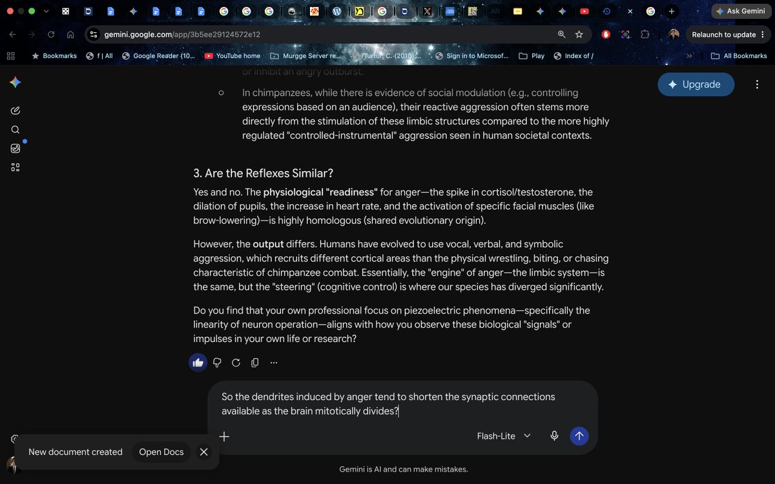Click the Upgrade button
The image size is (775, 484).
696,85
